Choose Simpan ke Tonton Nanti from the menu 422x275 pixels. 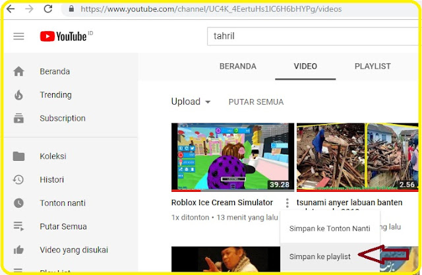[330, 228]
